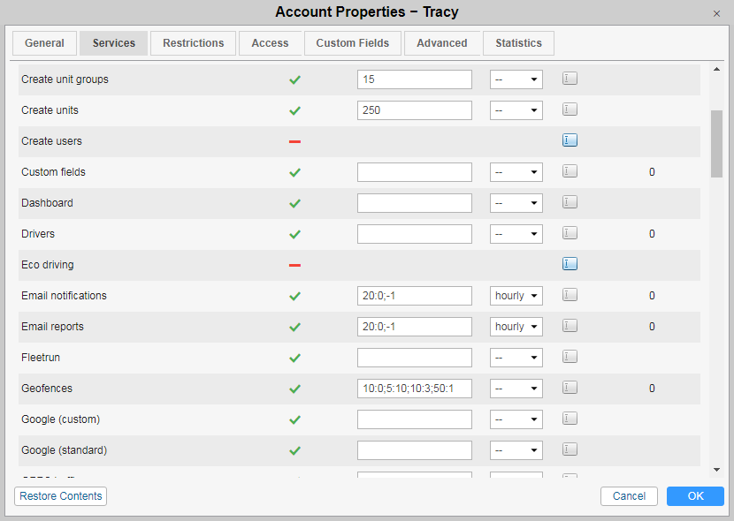
Task: Disable the Dashboard service green checkmark
Action: (294, 203)
